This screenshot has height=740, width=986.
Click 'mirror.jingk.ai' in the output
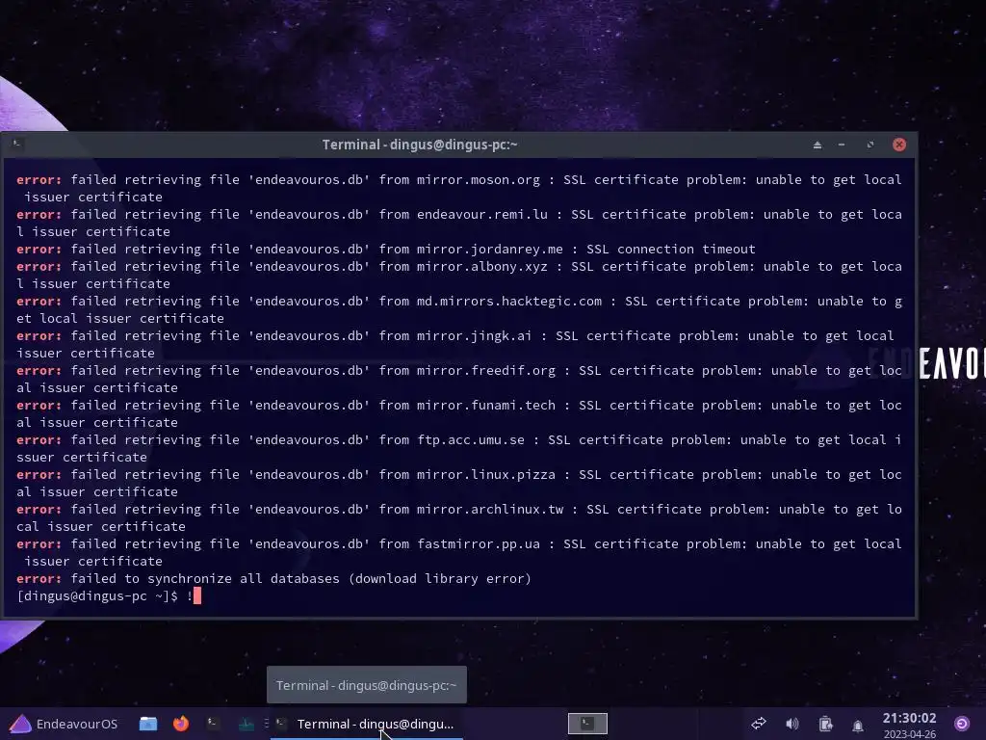pos(474,336)
